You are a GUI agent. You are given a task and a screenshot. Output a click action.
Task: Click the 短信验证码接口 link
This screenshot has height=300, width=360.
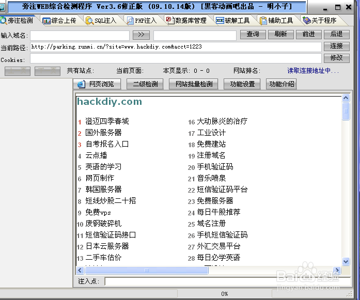point(111,235)
